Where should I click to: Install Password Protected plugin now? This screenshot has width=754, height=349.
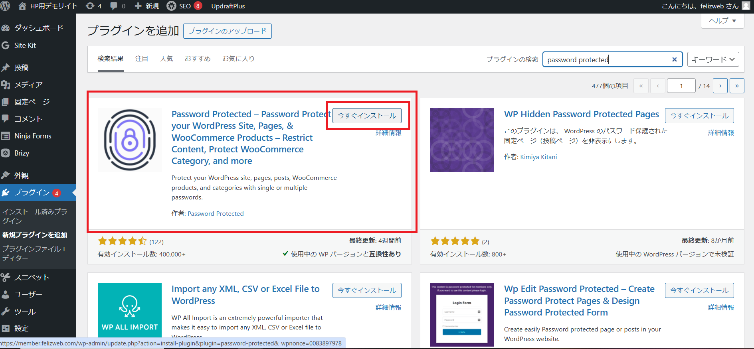tap(367, 116)
